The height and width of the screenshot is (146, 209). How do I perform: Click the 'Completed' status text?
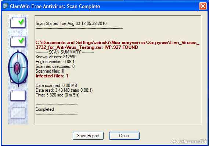click(45, 109)
